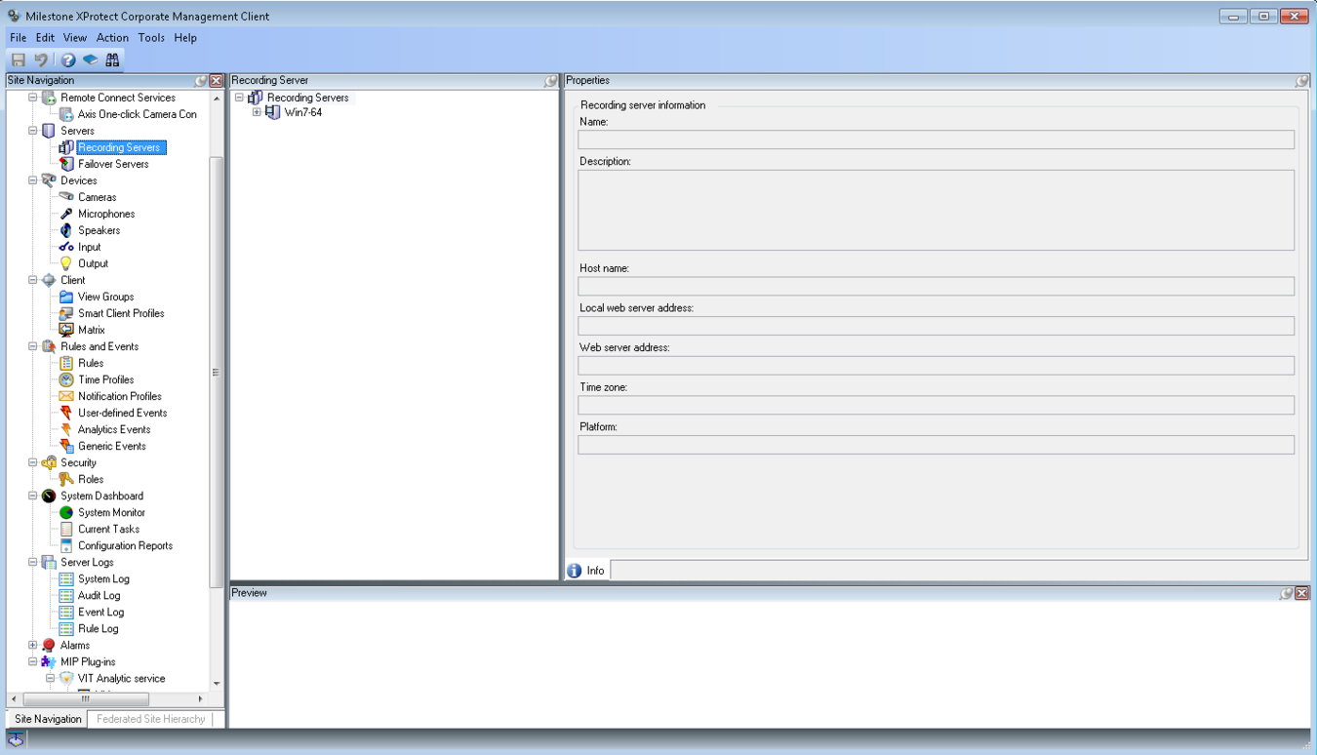Expand the Win7-64 recording server
Image resolution: width=1317 pixels, height=755 pixels.
[x=257, y=112]
